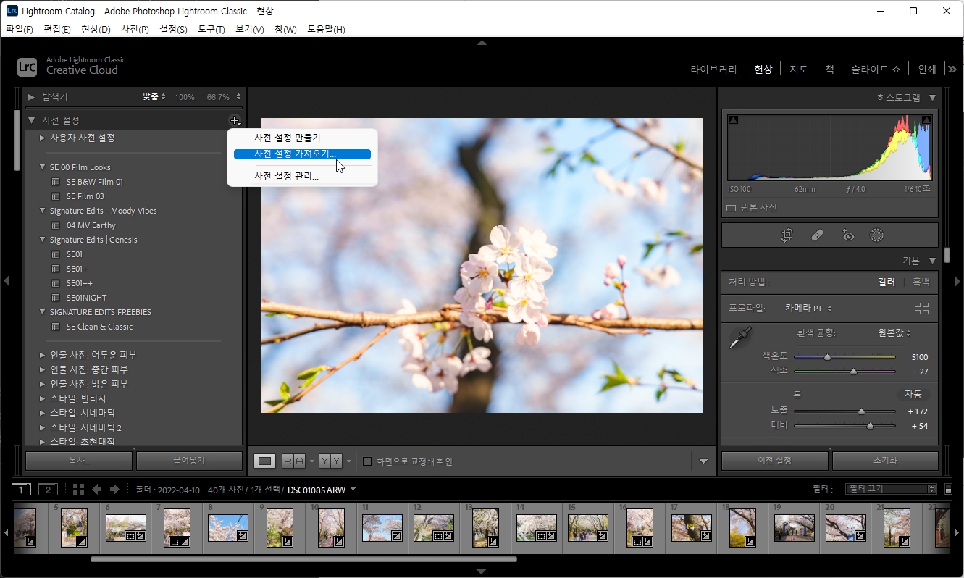Hide the top module bar arrow

tap(482, 43)
